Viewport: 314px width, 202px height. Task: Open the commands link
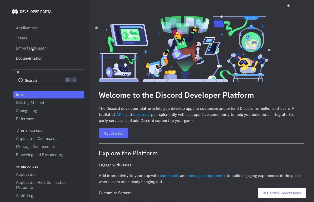click(x=169, y=176)
